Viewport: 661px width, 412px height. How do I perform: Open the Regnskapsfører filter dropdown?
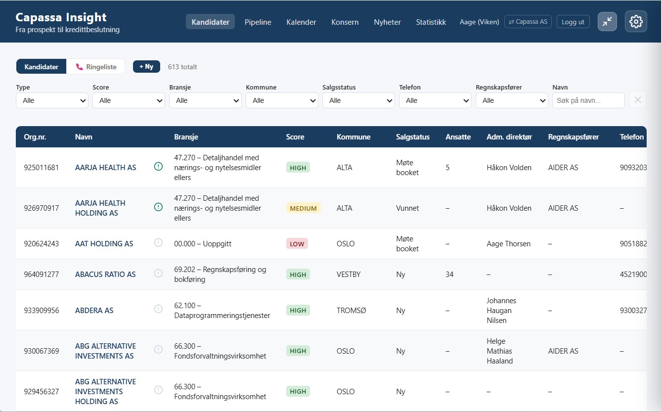coord(512,100)
